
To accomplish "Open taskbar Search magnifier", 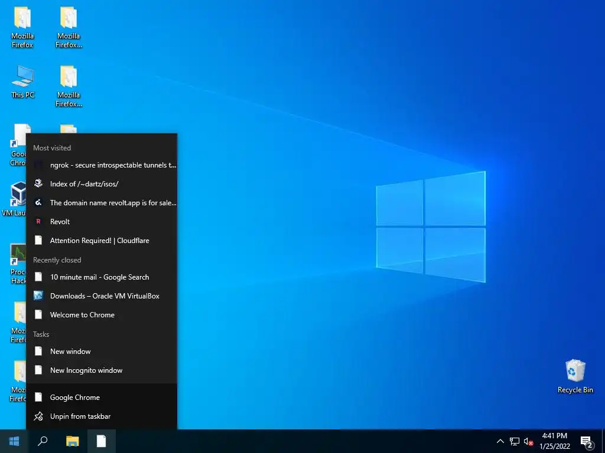I will [x=43, y=441].
